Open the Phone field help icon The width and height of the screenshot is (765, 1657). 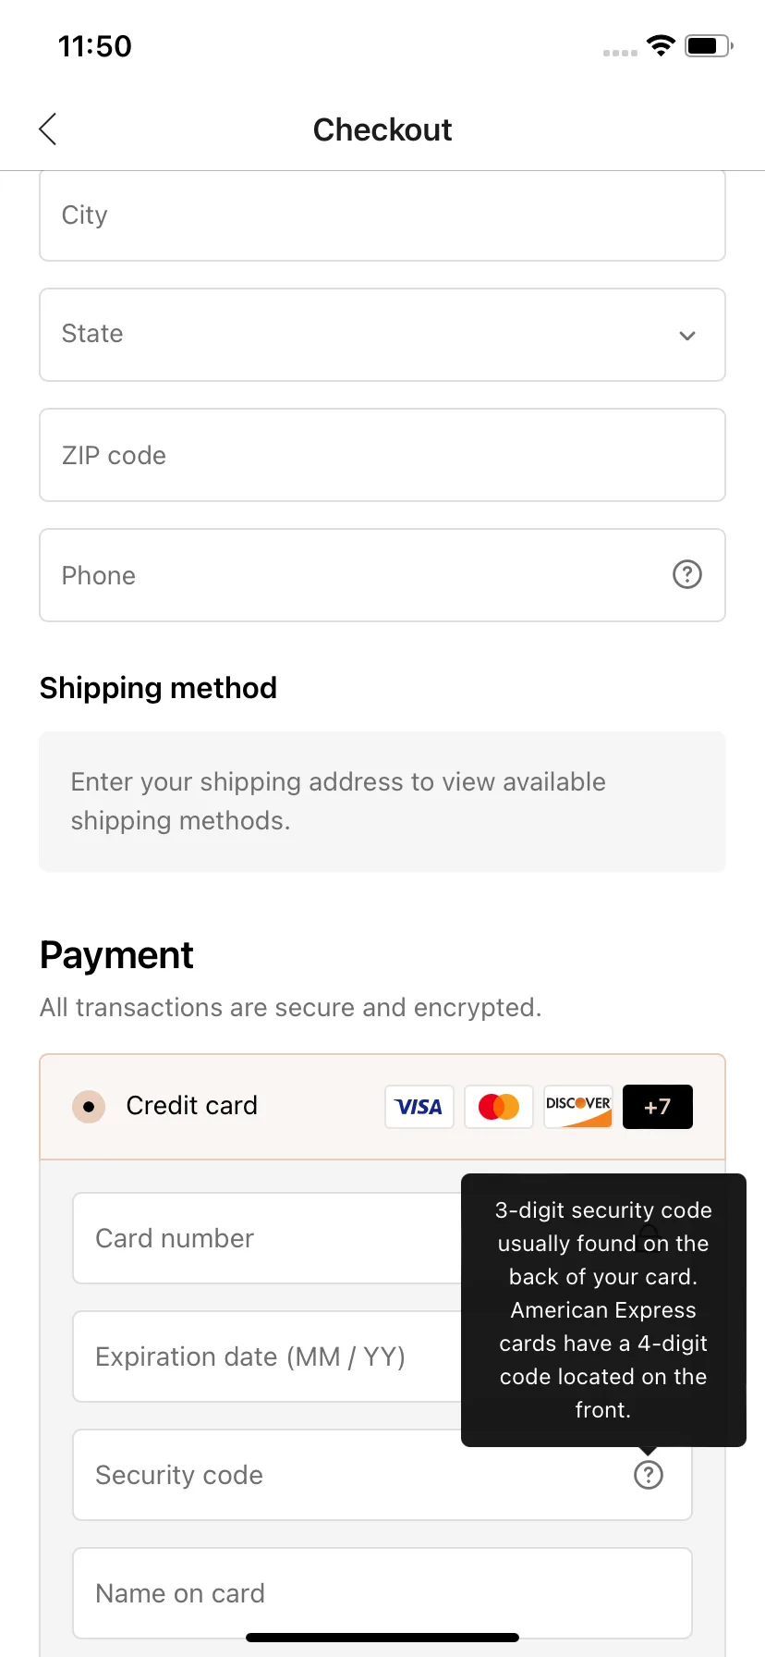pos(686,574)
